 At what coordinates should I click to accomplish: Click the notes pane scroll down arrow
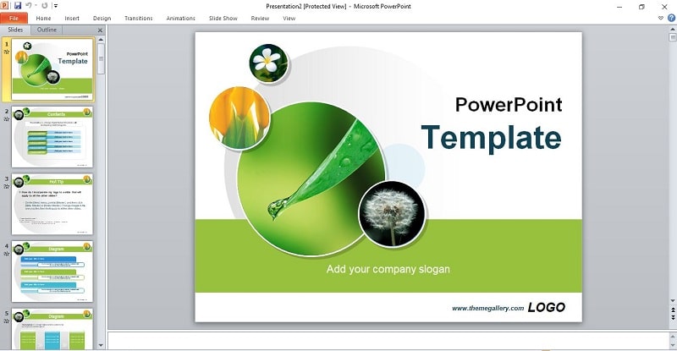click(673, 345)
